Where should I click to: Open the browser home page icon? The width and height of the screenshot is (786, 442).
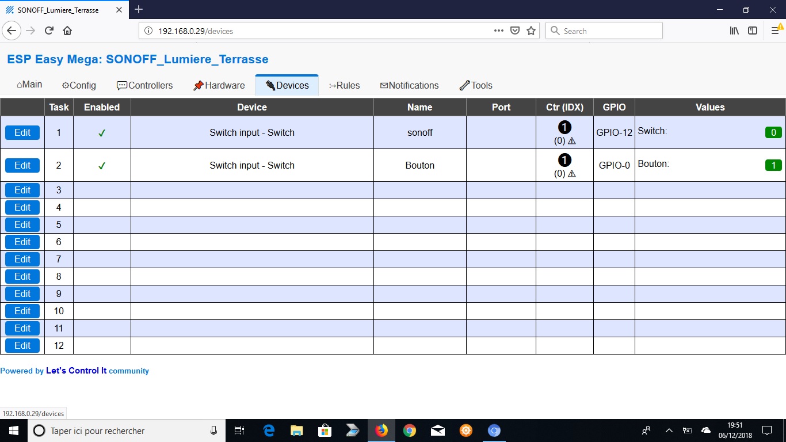[x=67, y=31]
